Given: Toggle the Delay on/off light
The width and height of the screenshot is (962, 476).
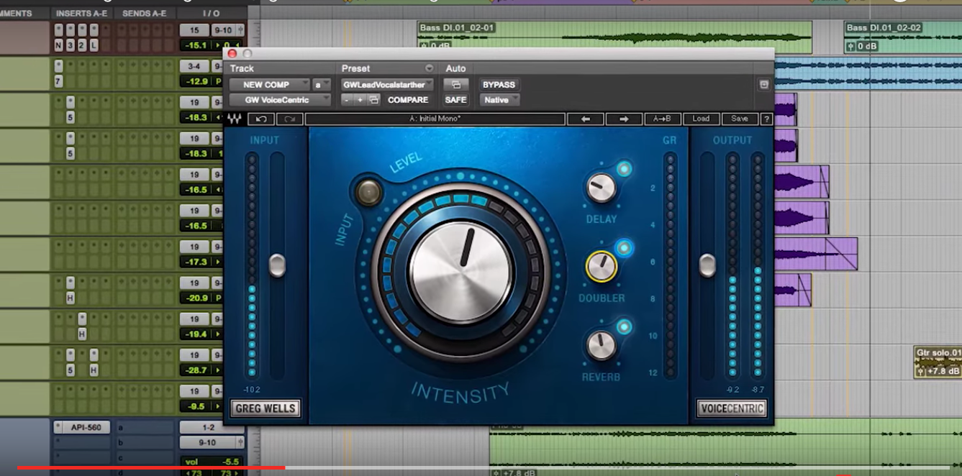Looking at the screenshot, I should click(624, 169).
